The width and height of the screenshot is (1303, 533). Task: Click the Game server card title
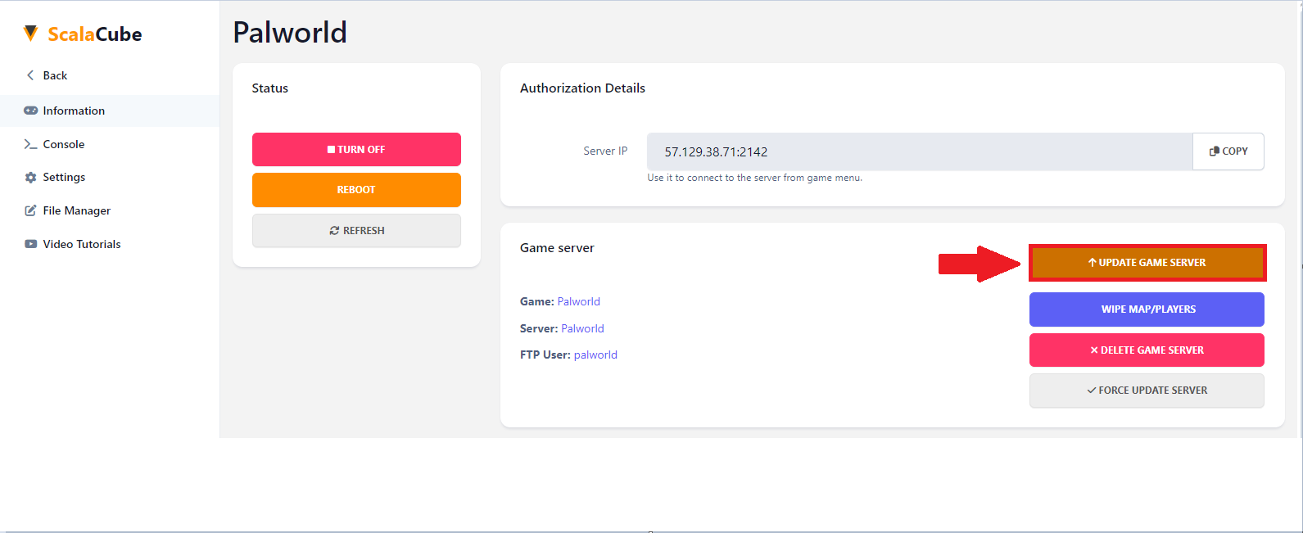click(x=557, y=248)
